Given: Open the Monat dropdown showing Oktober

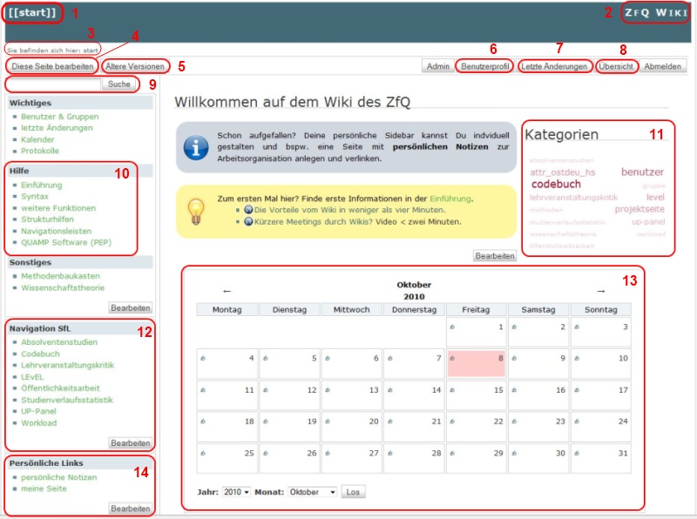Looking at the screenshot, I should pyautogui.click(x=312, y=492).
